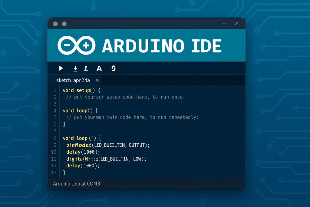This screenshot has height=207, width=310.
Task: Click the Arduino infinity logo
Action: click(77, 45)
